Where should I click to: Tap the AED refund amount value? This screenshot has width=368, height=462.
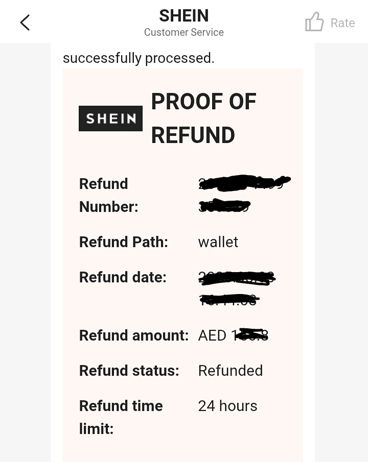point(233,335)
